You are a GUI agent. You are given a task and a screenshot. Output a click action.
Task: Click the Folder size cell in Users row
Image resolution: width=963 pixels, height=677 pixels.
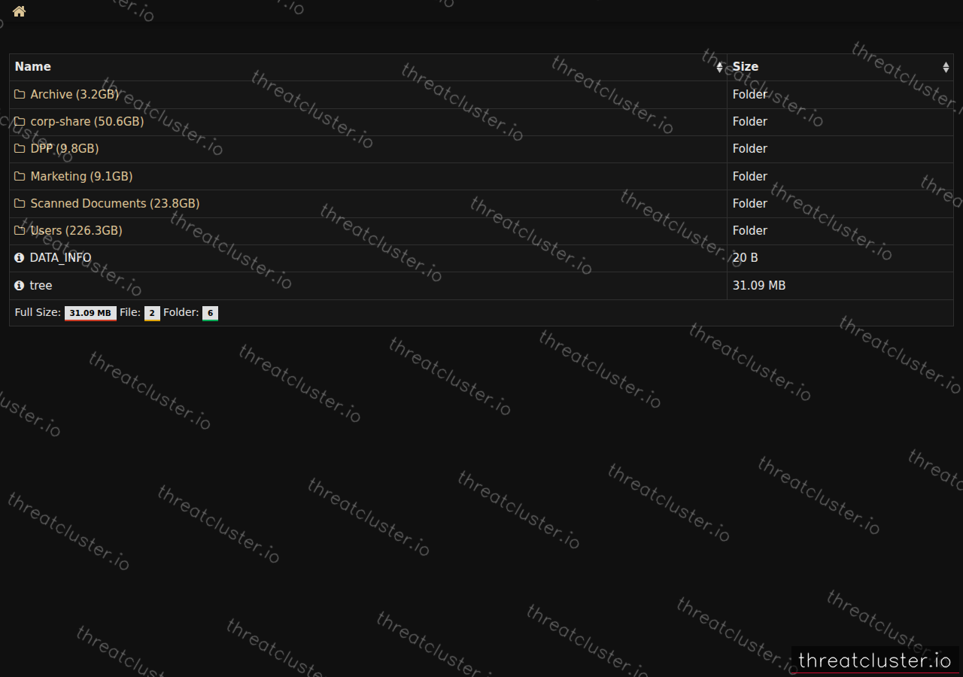[840, 231]
